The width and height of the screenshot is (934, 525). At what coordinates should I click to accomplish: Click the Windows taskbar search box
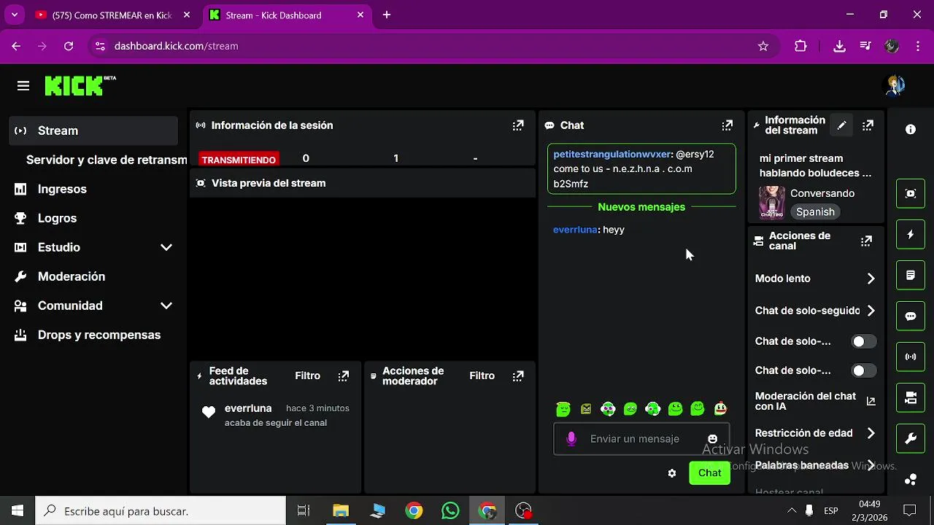pos(161,511)
